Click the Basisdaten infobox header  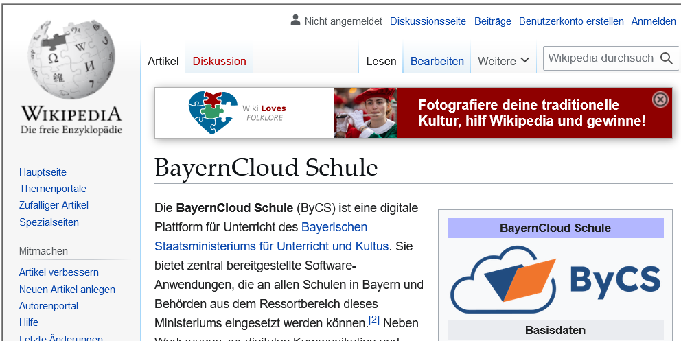pyautogui.click(x=555, y=330)
